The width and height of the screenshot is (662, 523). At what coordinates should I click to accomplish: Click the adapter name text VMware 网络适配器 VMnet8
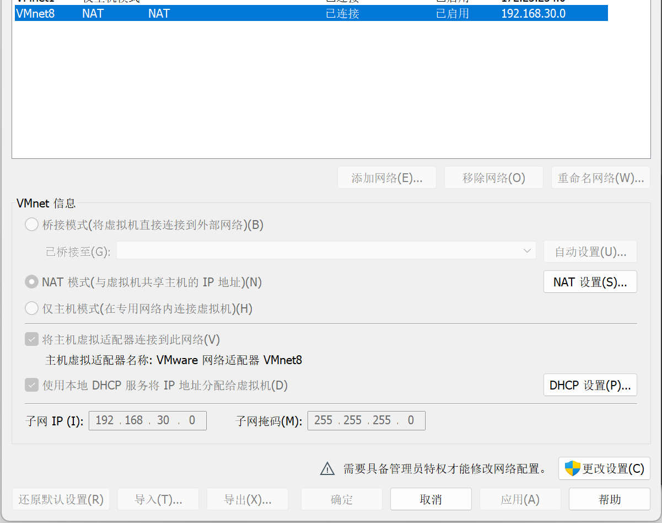click(229, 360)
